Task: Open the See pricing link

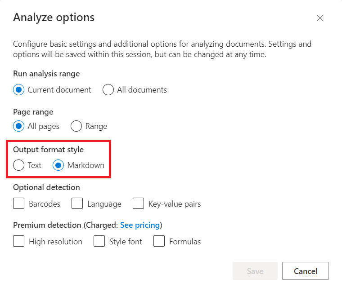Action: coord(140,225)
